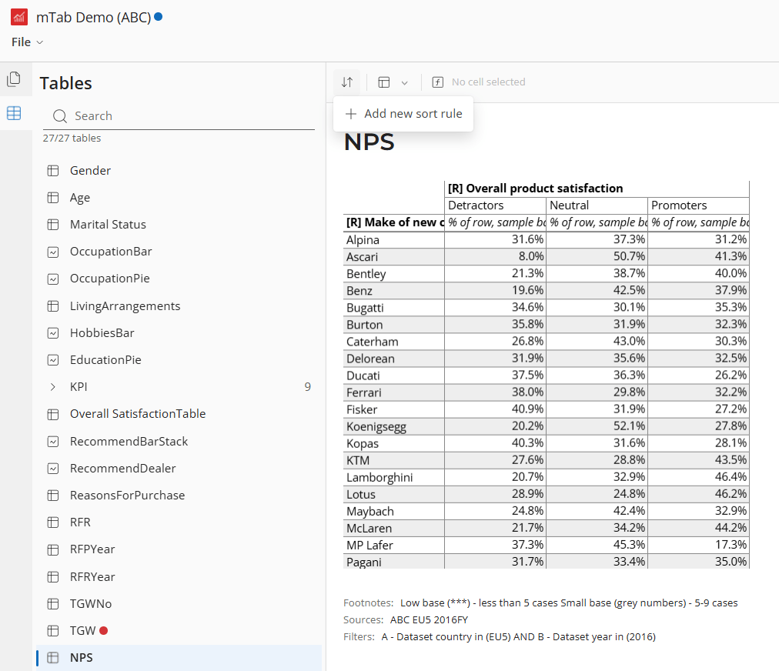Image resolution: width=779 pixels, height=671 pixels.
Task: Click the Promoters column header
Action: tap(678, 205)
